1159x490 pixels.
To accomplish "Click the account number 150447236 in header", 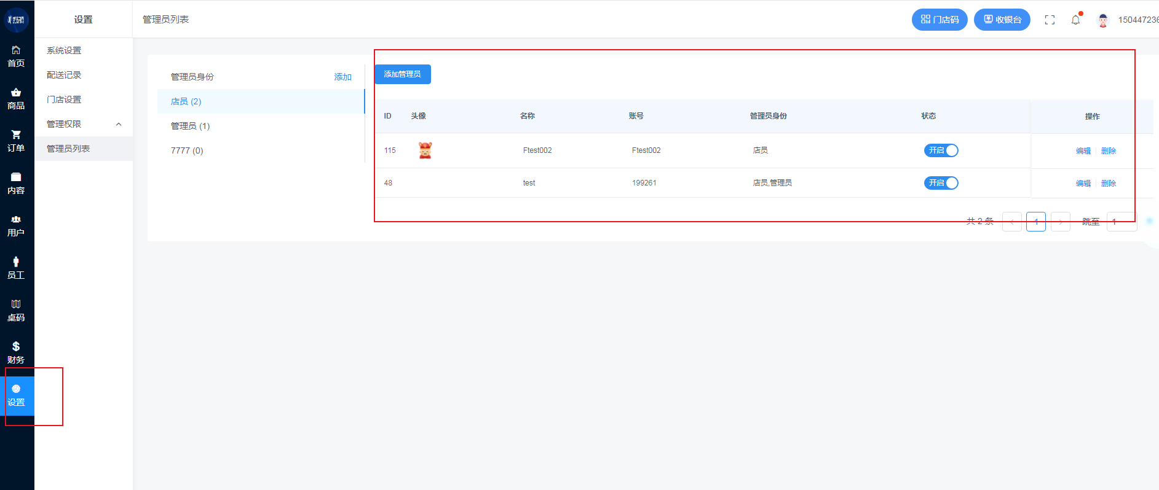I will pyautogui.click(x=1138, y=20).
